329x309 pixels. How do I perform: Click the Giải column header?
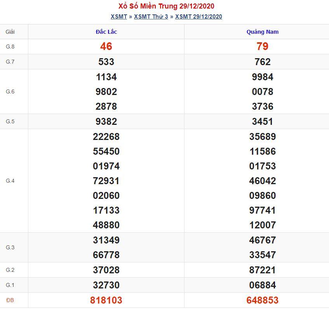coord(10,32)
